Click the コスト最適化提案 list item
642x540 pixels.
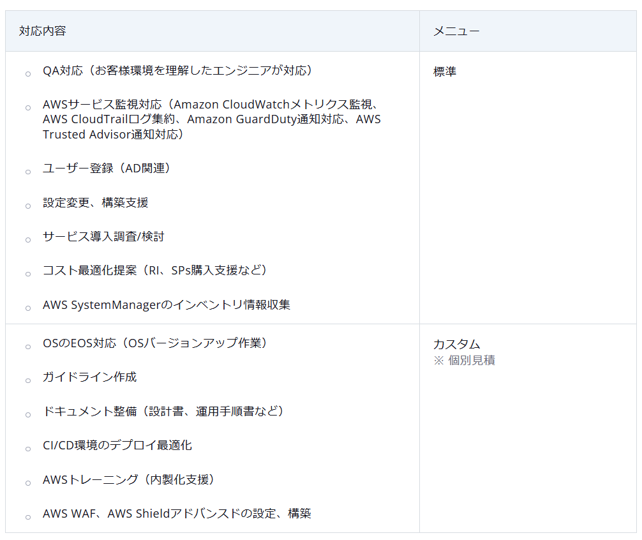coord(155,270)
